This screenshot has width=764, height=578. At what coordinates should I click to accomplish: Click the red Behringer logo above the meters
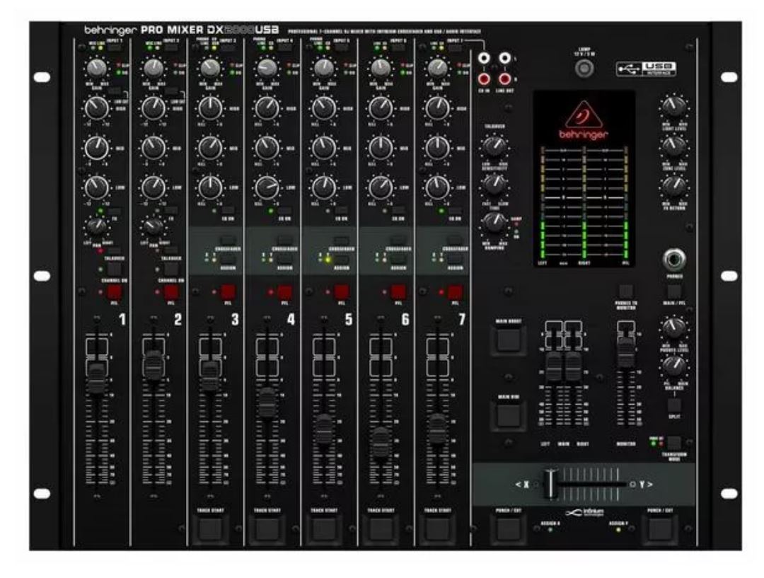(584, 121)
